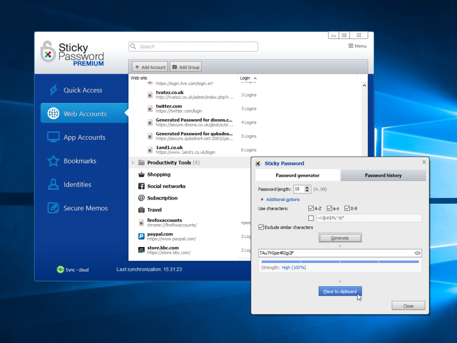Click the search magnifier icon
457x343 pixels.
point(133,46)
